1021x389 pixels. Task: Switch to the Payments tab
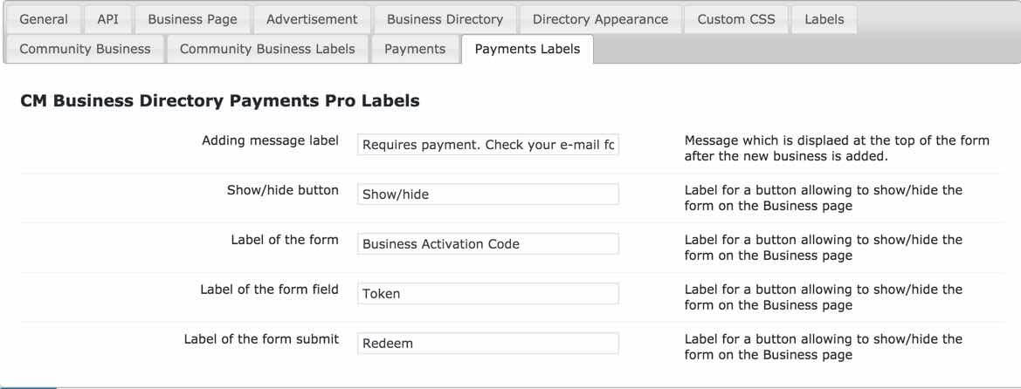coord(415,49)
